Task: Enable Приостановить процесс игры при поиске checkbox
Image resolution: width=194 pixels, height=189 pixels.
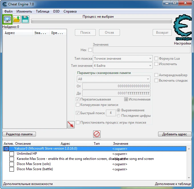Action: click(77, 122)
